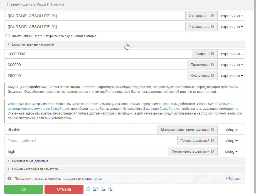This screenshot has width=256, height=194.
Task: Open expression dropdown for Y координата
Action: (232, 27)
